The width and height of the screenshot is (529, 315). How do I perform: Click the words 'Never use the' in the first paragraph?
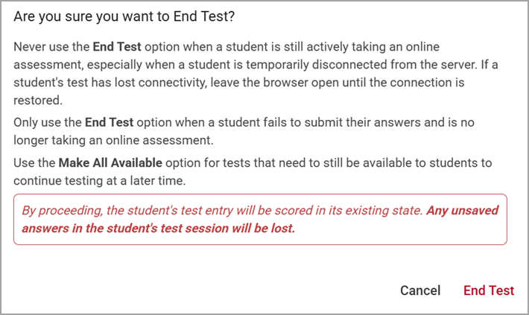click(51, 46)
